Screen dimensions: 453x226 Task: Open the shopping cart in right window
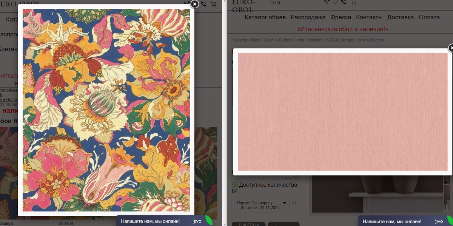click(354, 2)
